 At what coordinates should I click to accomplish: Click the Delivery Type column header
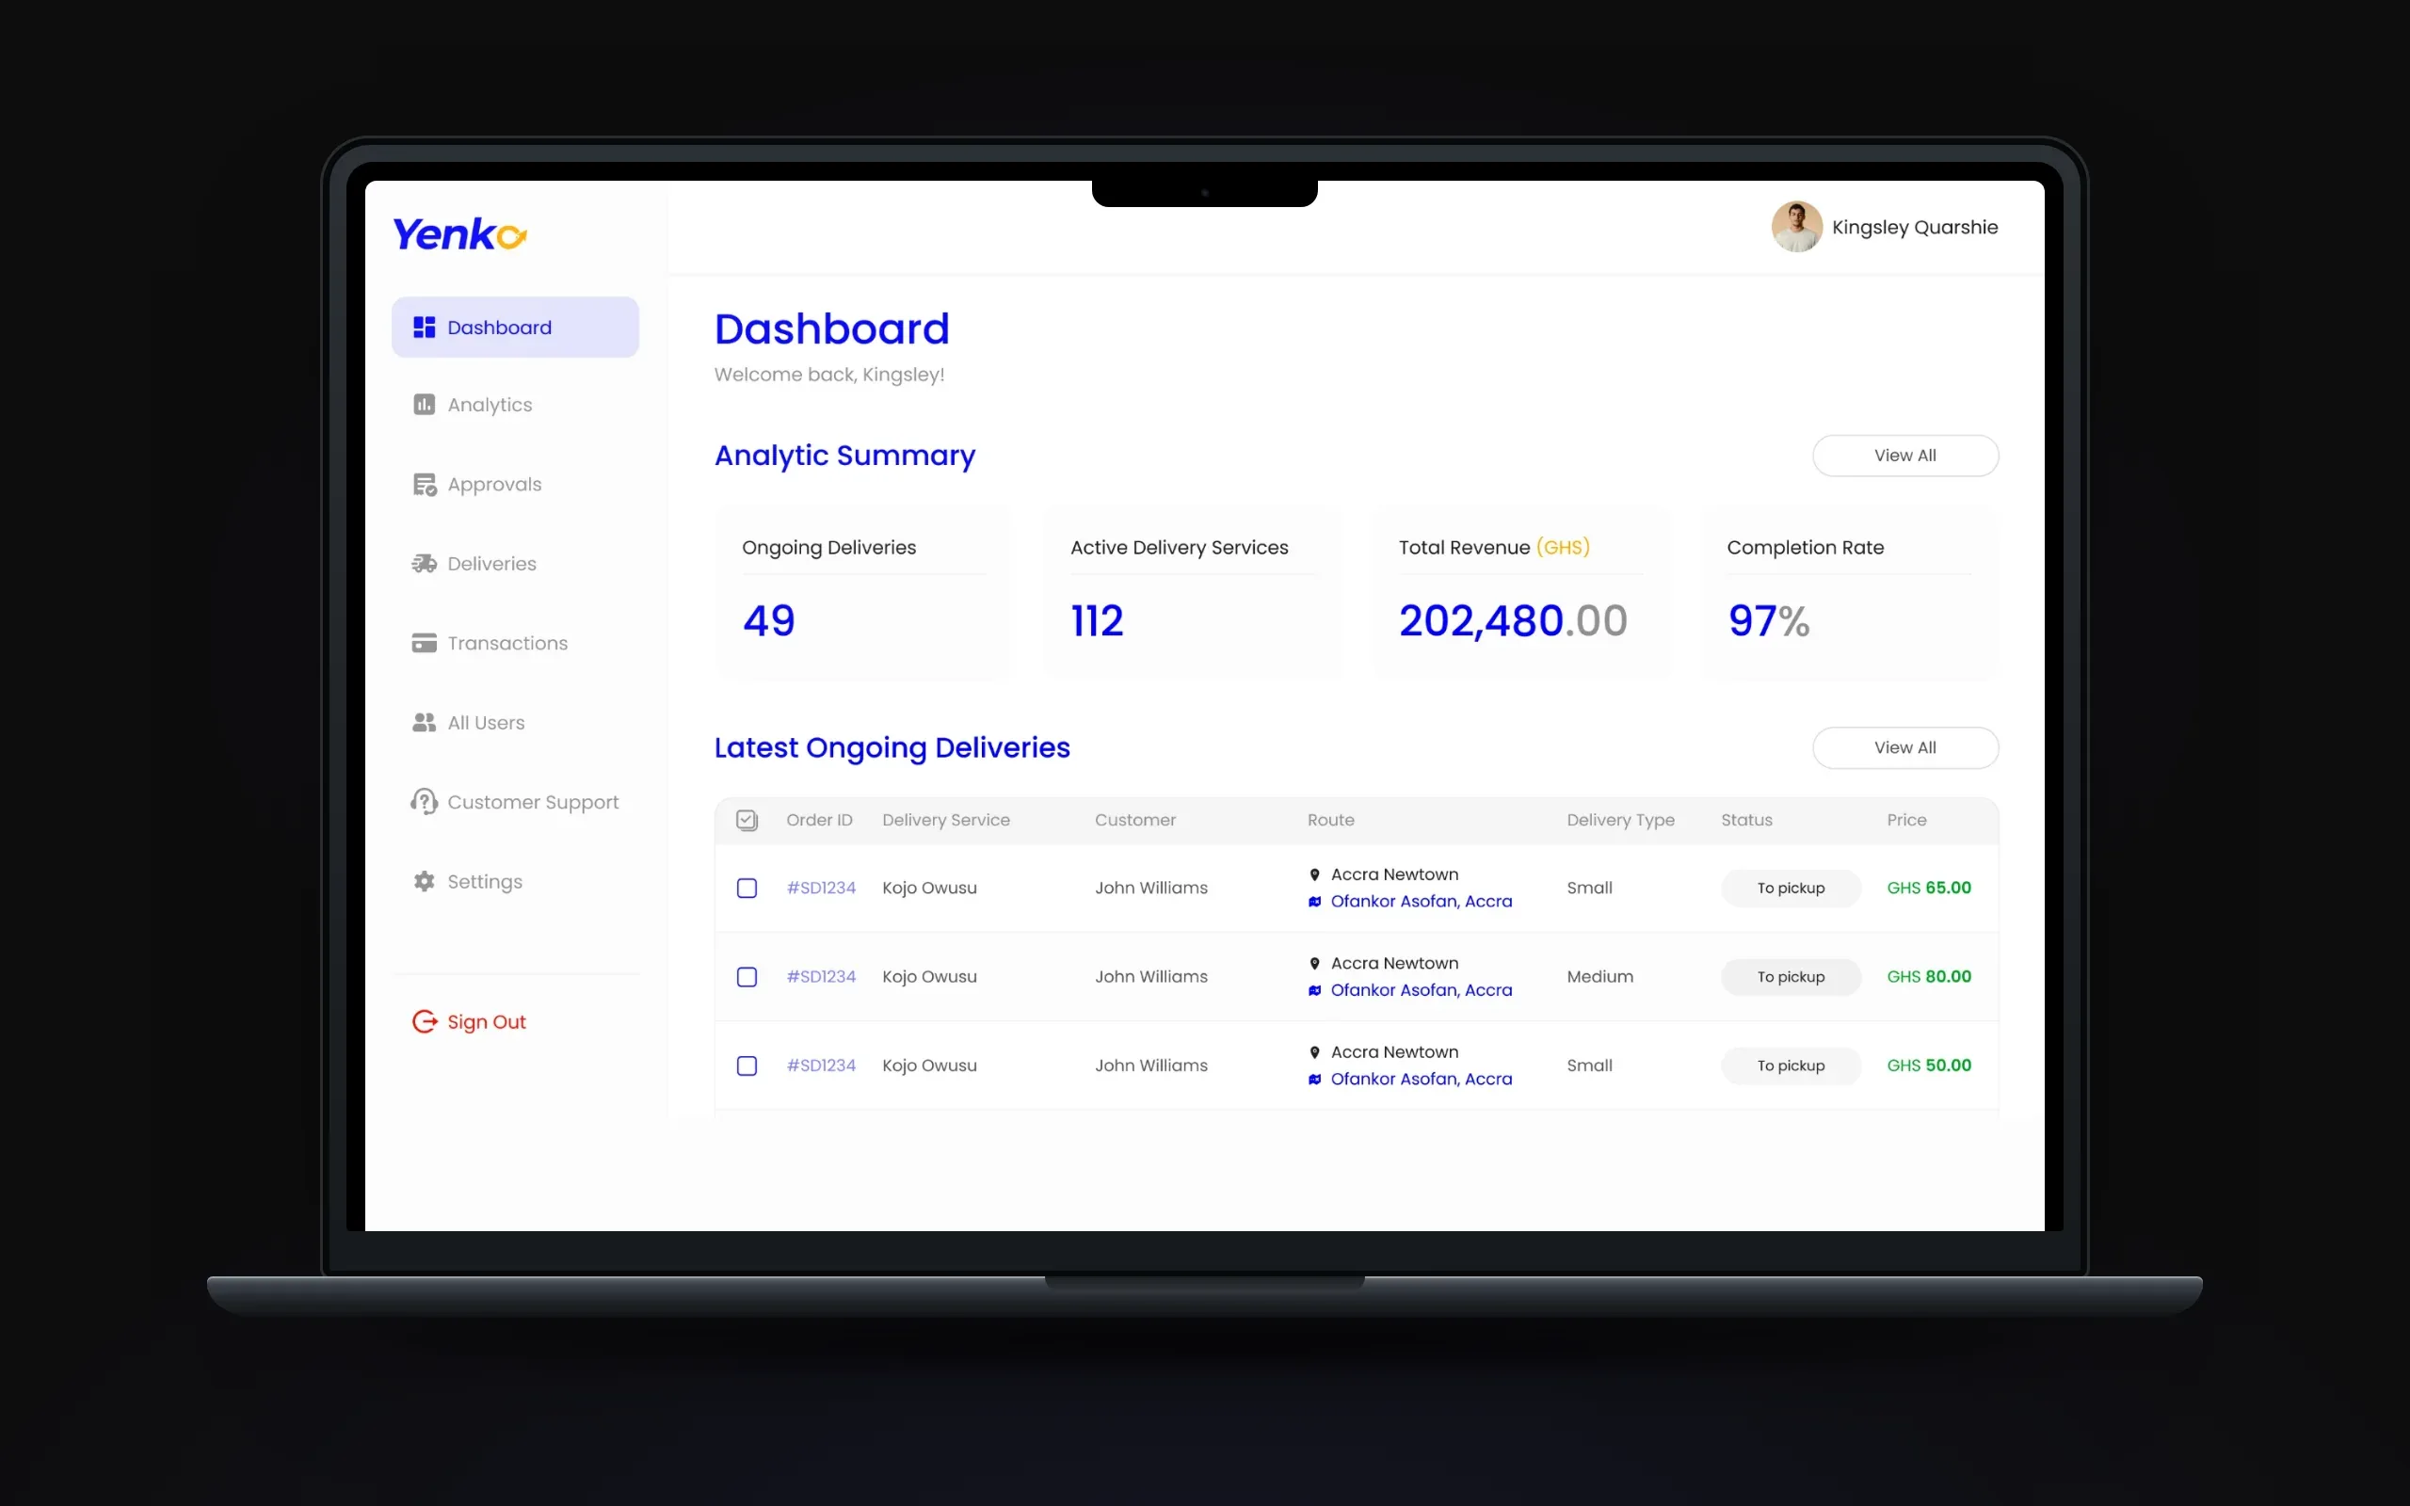point(1620,820)
